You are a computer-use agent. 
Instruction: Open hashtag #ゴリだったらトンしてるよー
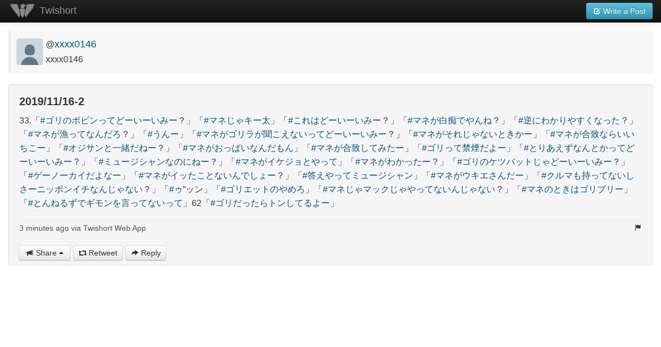pos(270,203)
